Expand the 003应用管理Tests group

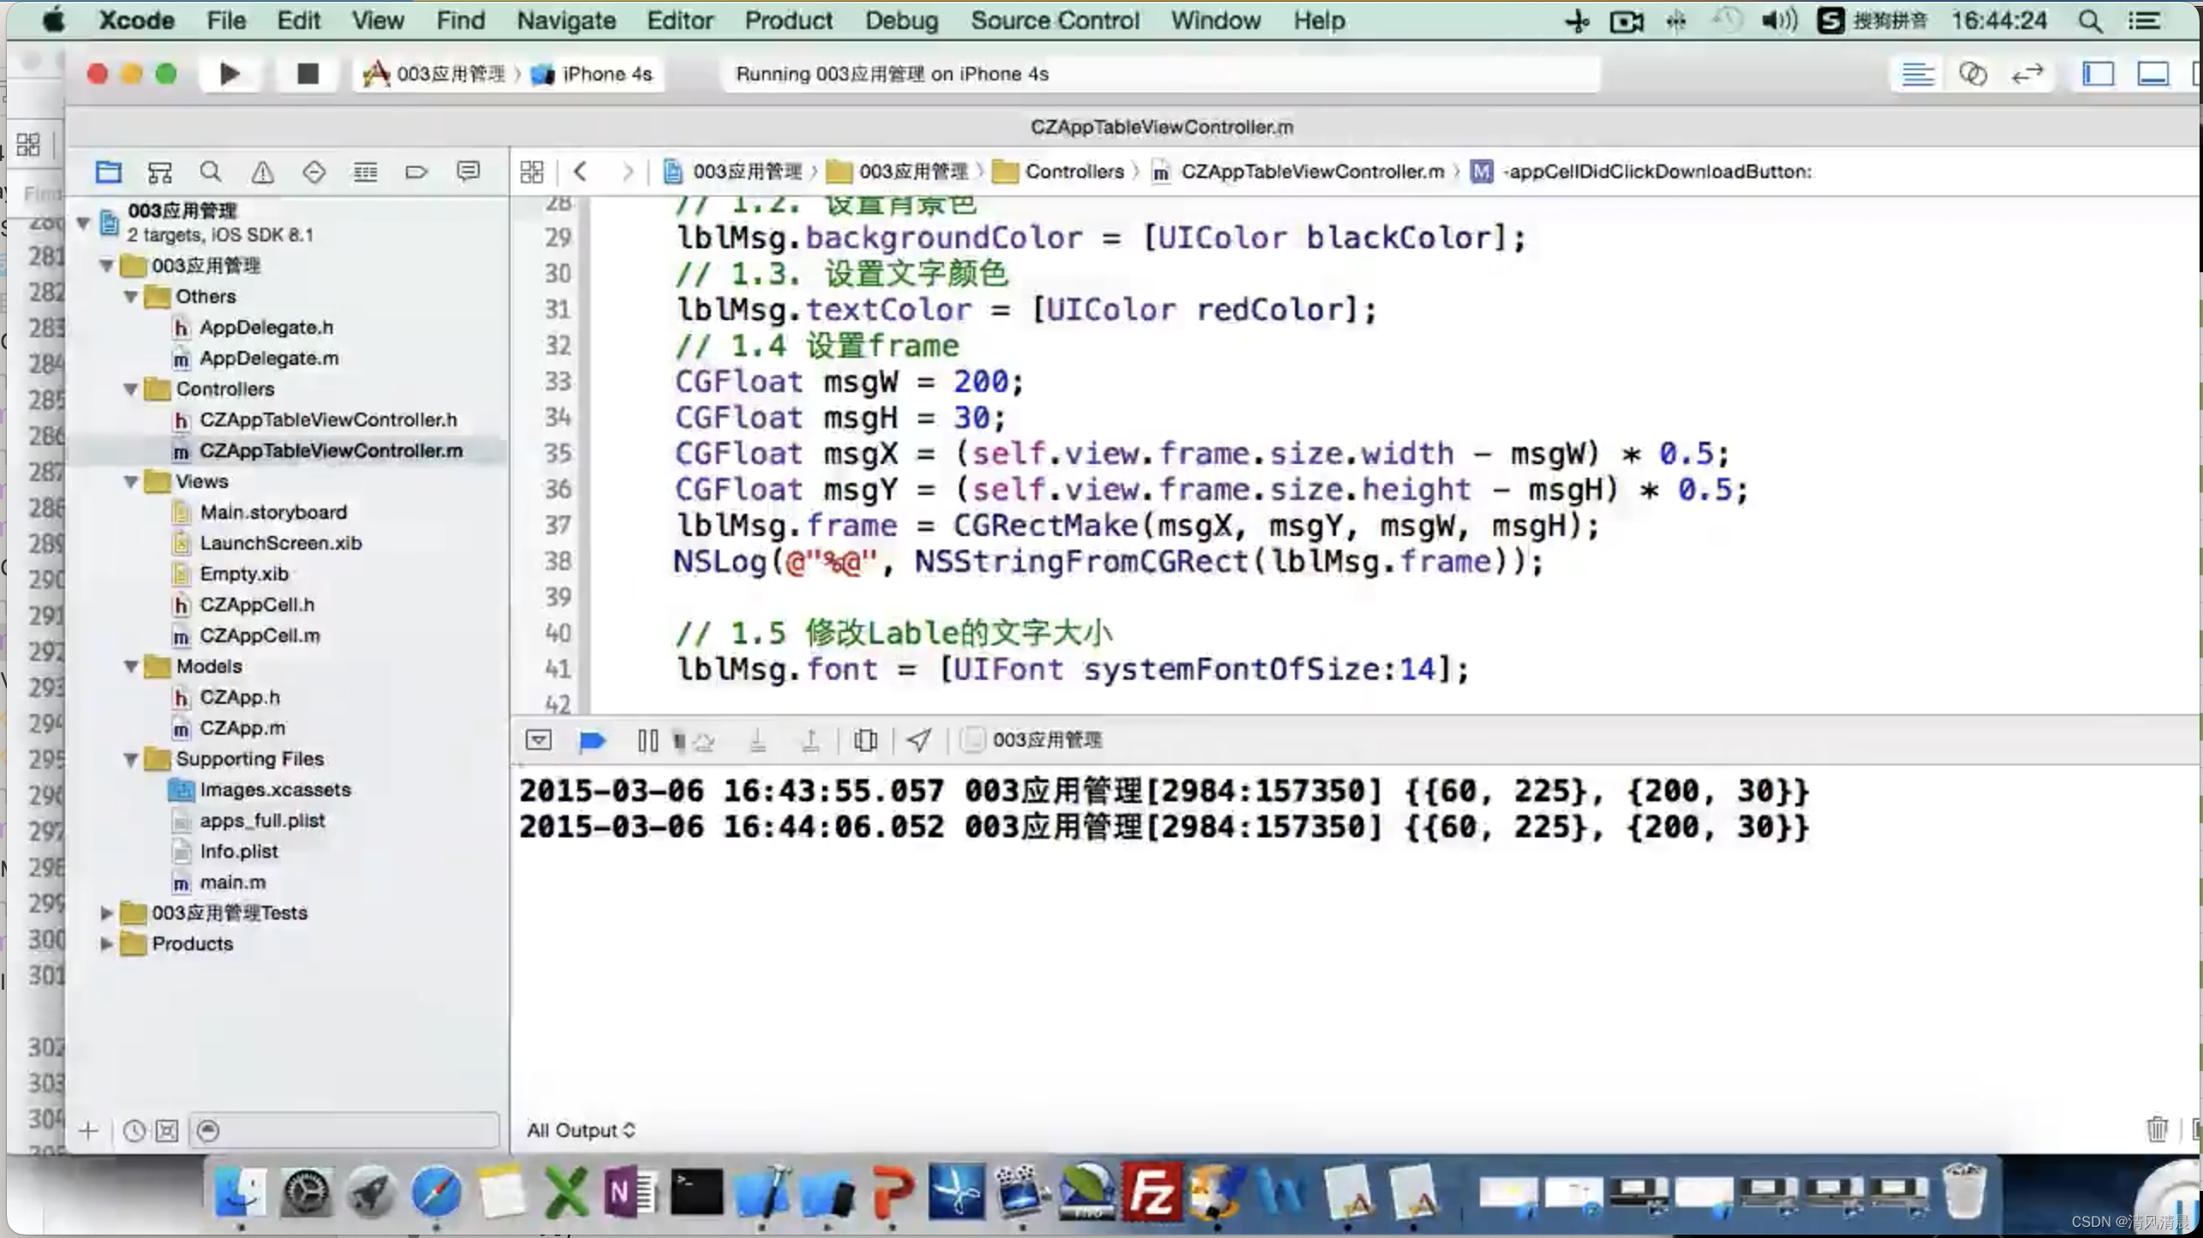106,914
